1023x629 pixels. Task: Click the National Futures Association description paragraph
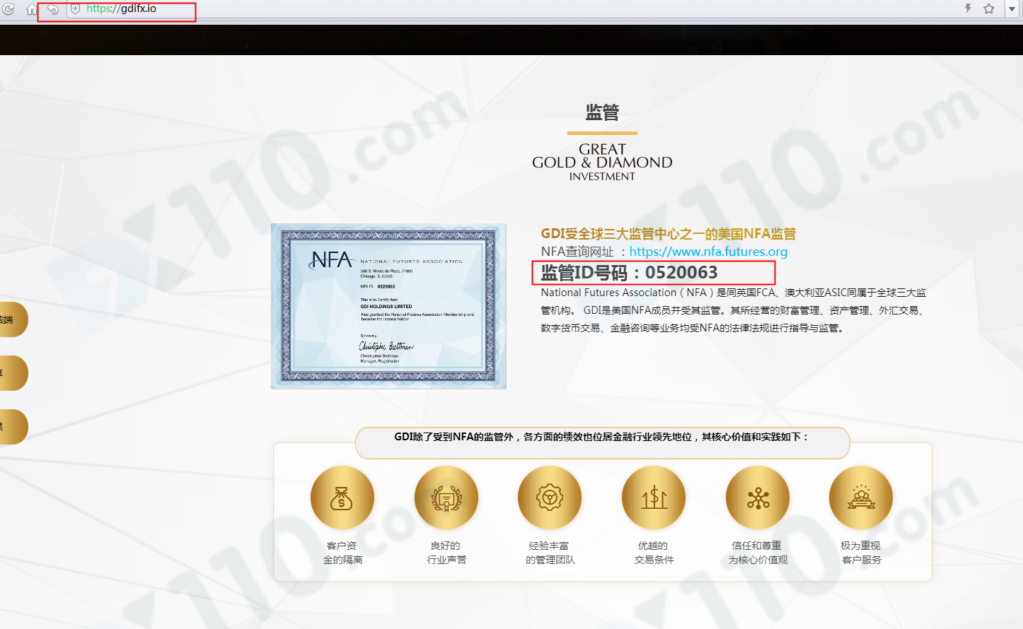(x=734, y=310)
